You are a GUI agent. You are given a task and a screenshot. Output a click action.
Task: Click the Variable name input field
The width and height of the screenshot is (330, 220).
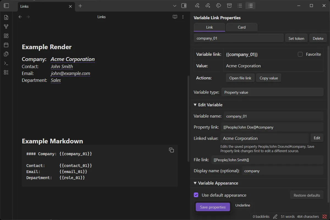coord(273,116)
